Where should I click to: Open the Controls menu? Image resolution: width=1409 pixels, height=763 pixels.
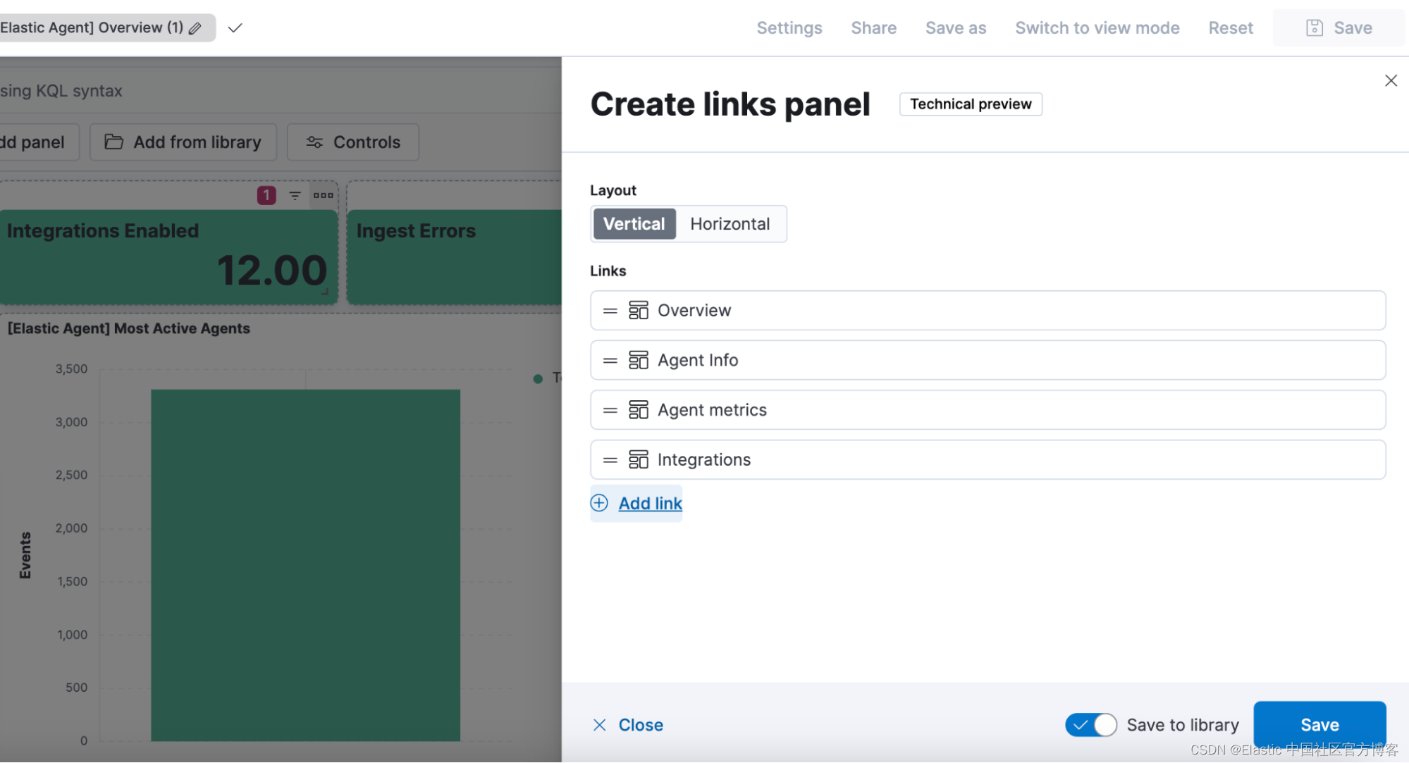point(353,142)
